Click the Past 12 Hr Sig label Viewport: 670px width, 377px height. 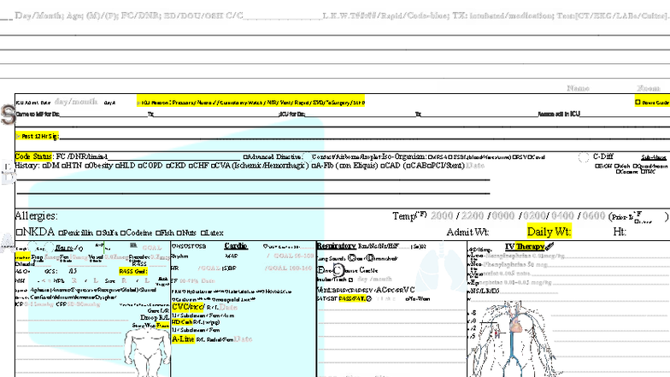click(x=38, y=137)
